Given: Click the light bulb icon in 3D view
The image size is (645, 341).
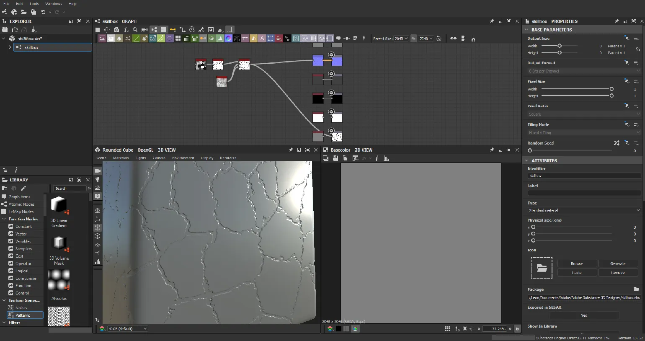Looking at the screenshot, I should click(98, 180).
